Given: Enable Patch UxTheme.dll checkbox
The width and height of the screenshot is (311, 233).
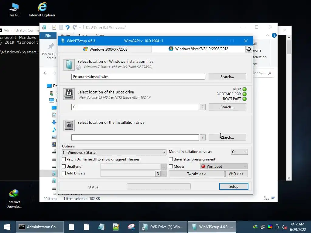Looking at the screenshot, I should click(64, 159).
